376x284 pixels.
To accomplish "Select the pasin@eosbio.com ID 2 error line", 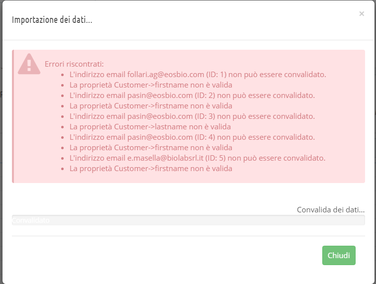I will [192, 95].
